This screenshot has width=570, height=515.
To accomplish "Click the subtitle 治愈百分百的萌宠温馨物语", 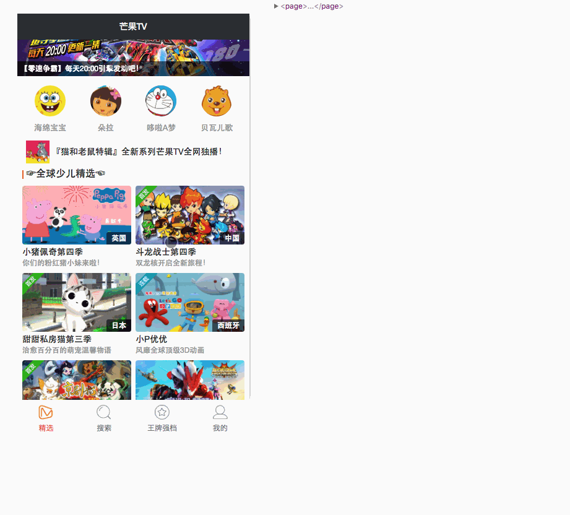I will click(67, 350).
